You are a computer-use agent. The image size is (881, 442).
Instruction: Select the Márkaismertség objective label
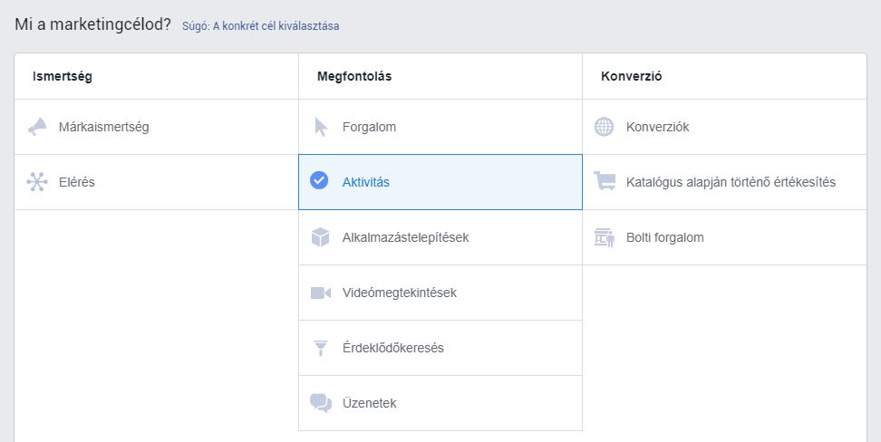coord(104,127)
